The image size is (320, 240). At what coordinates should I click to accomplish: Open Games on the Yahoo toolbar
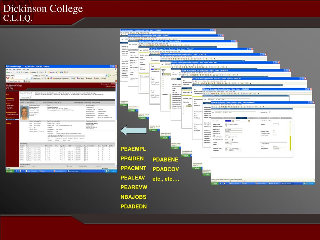click(x=97, y=78)
